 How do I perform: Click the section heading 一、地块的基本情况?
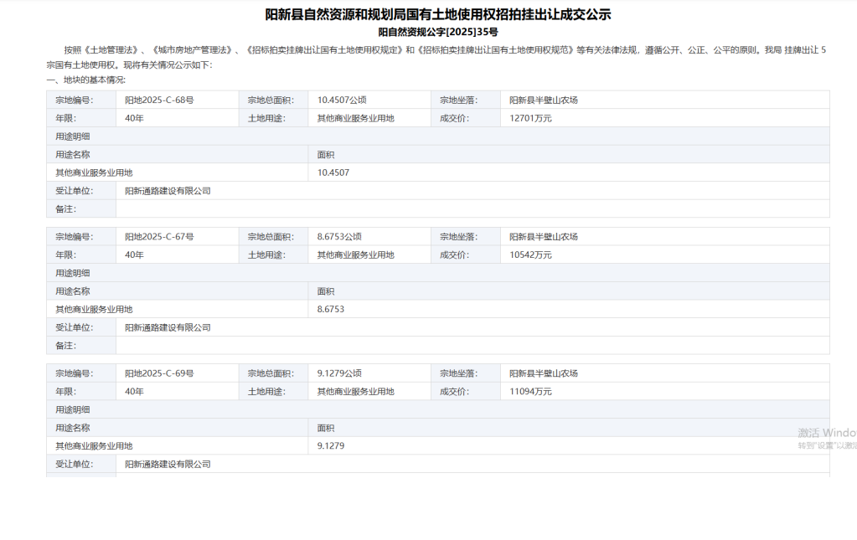click(86, 80)
